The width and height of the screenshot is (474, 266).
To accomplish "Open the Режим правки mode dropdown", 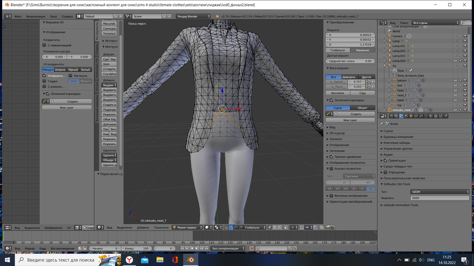I will pos(187,228).
